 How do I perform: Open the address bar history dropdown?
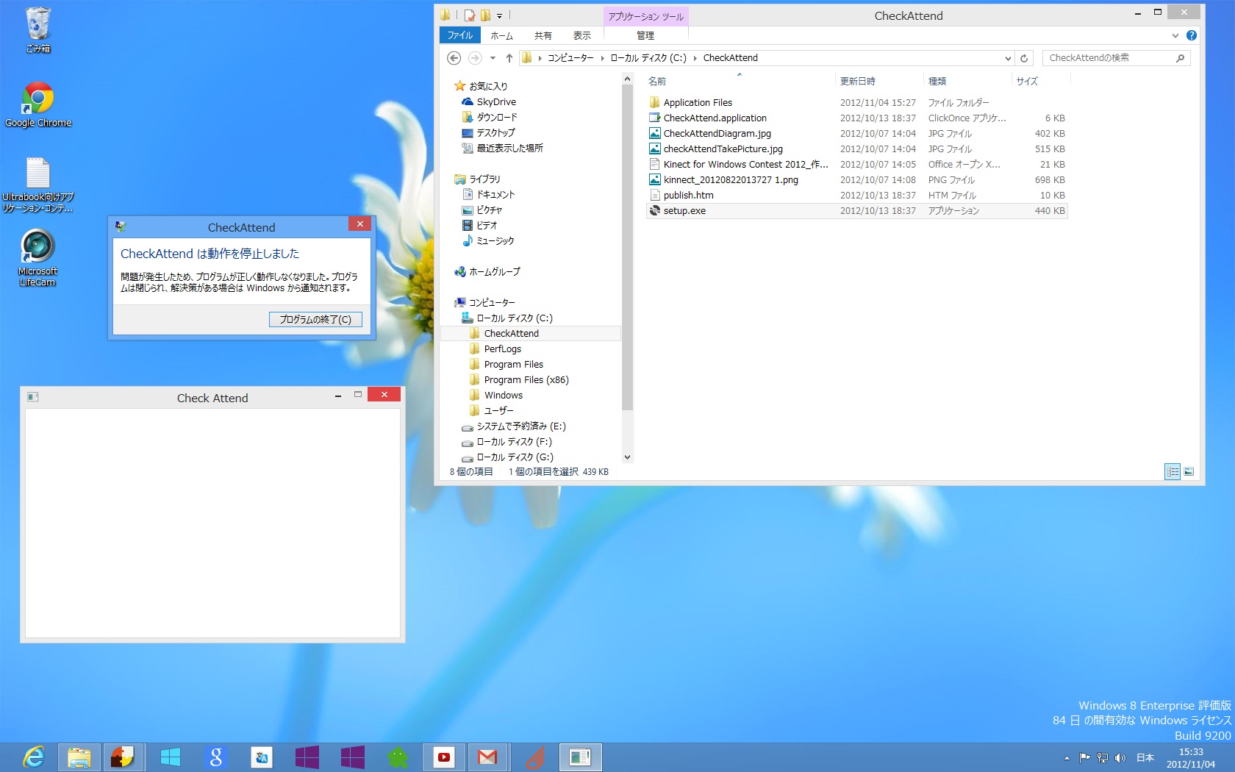coord(1008,58)
